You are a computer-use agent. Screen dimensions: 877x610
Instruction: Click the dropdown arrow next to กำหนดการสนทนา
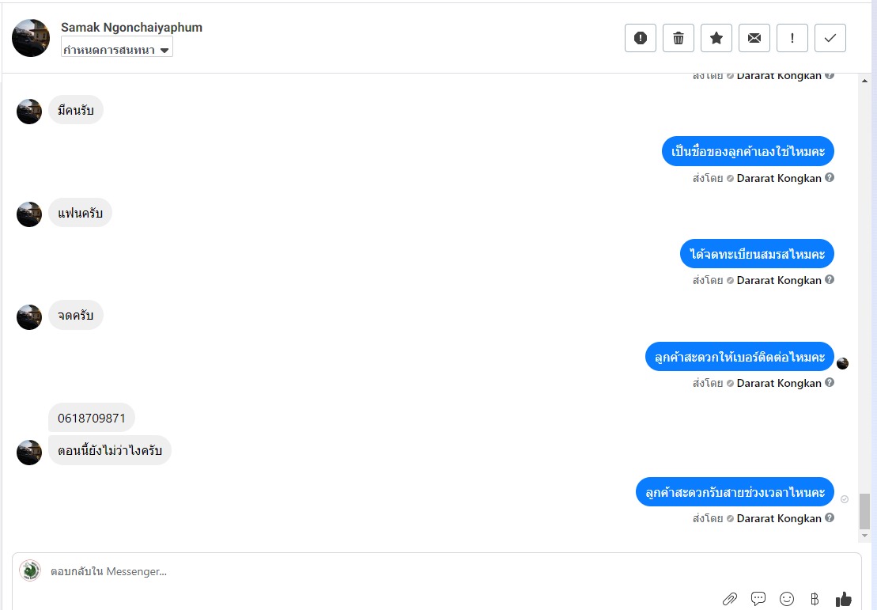tap(164, 51)
